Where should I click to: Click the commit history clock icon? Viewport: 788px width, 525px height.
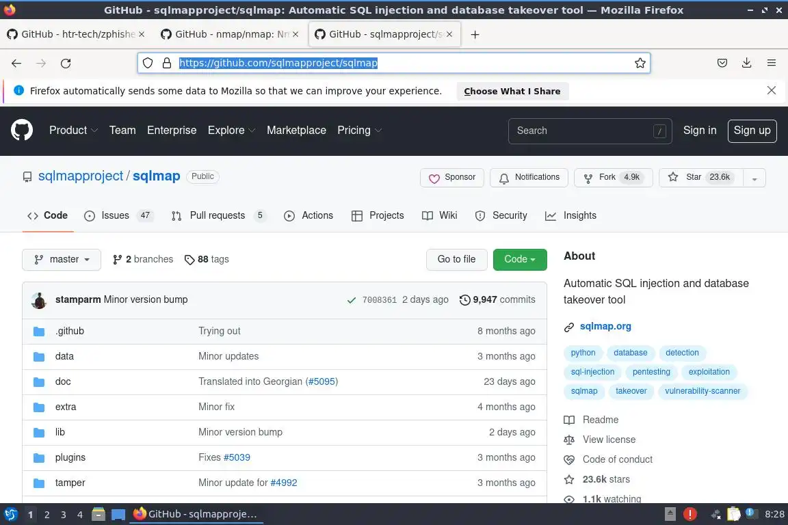tap(465, 300)
